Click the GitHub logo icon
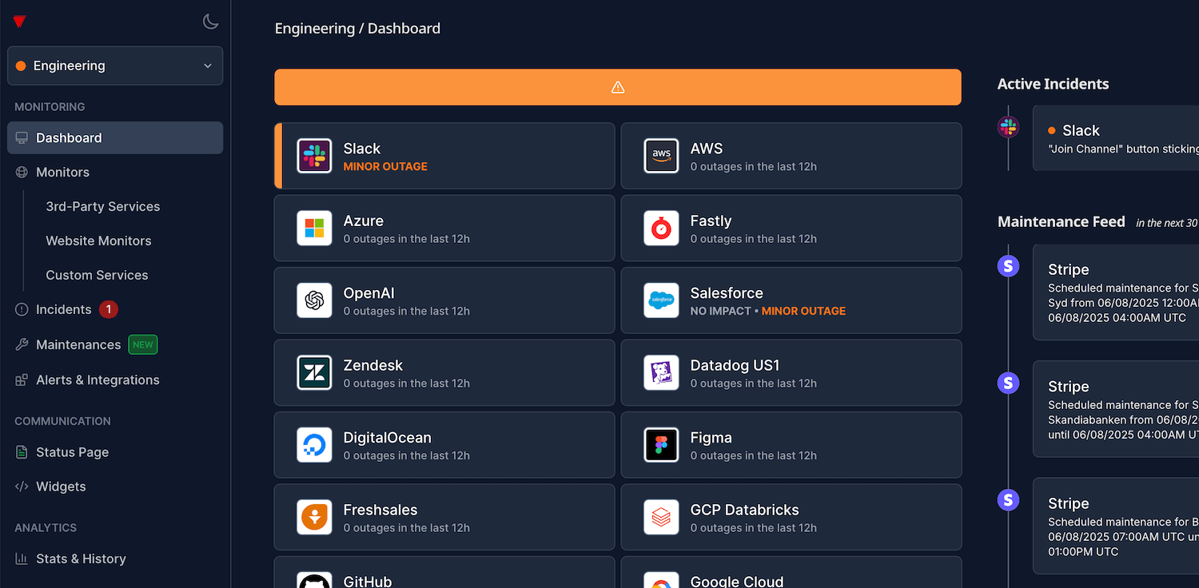The height and width of the screenshot is (588, 1199). (x=314, y=580)
